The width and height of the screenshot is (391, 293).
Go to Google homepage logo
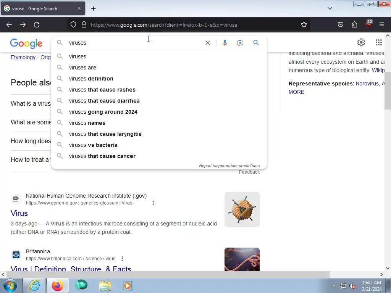[26, 43]
